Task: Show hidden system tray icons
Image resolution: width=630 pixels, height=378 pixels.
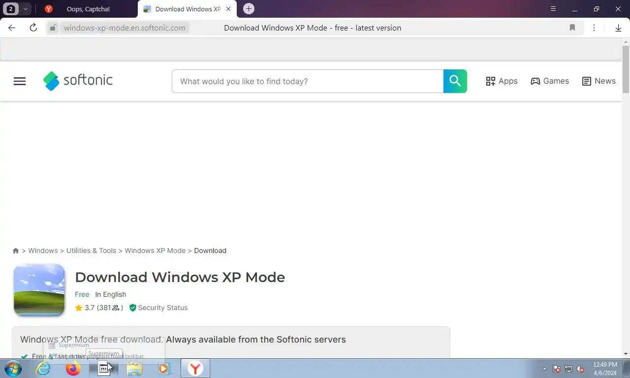Action: [x=544, y=369]
